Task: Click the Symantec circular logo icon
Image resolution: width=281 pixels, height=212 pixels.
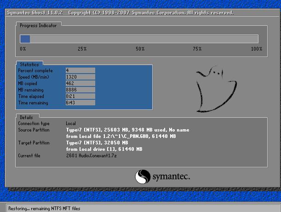Action: 143,177
